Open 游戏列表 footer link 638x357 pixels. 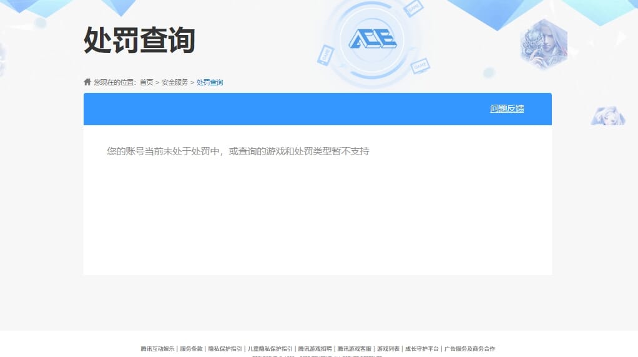(388, 348)
